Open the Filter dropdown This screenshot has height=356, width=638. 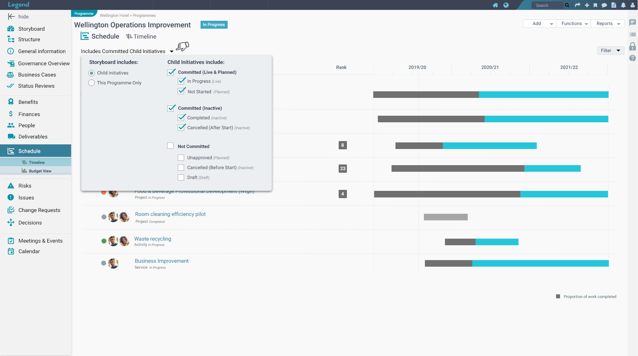pos(611,50)
